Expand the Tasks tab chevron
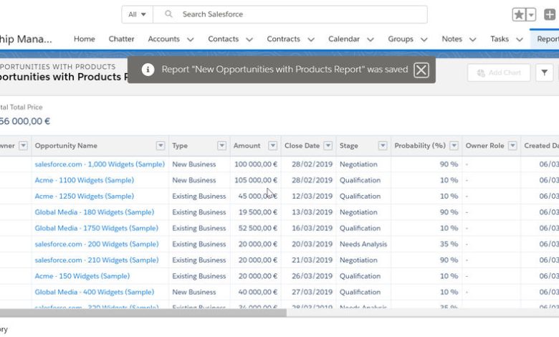Image resolution: width=559 pixels, height=337 pixels. (x=520, y=39)
